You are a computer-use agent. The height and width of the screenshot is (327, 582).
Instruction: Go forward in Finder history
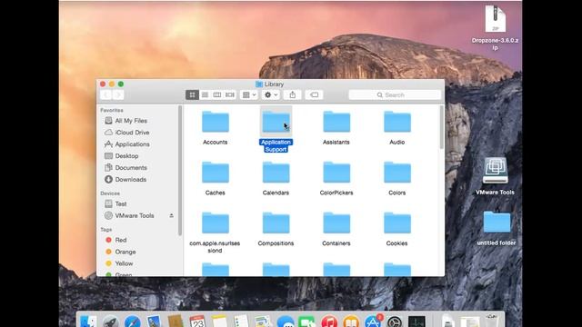[118, 94]
